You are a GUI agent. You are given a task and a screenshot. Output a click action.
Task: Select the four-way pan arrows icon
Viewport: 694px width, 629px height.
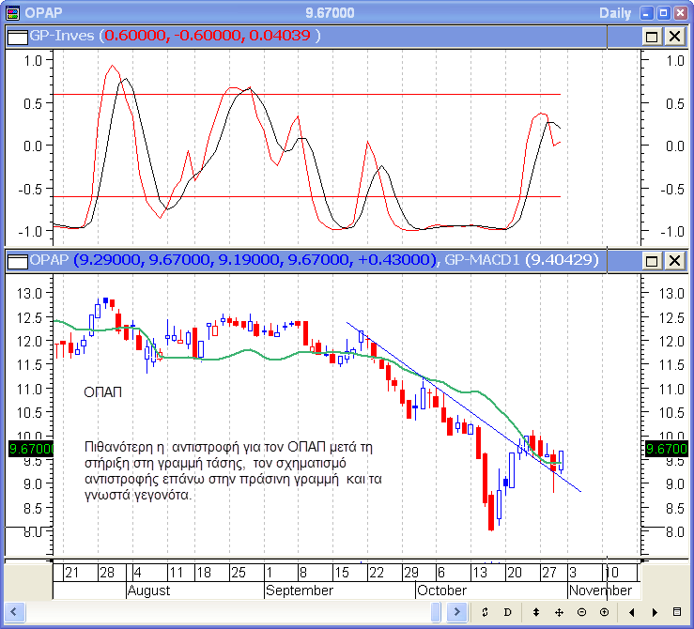coord(559,611)
